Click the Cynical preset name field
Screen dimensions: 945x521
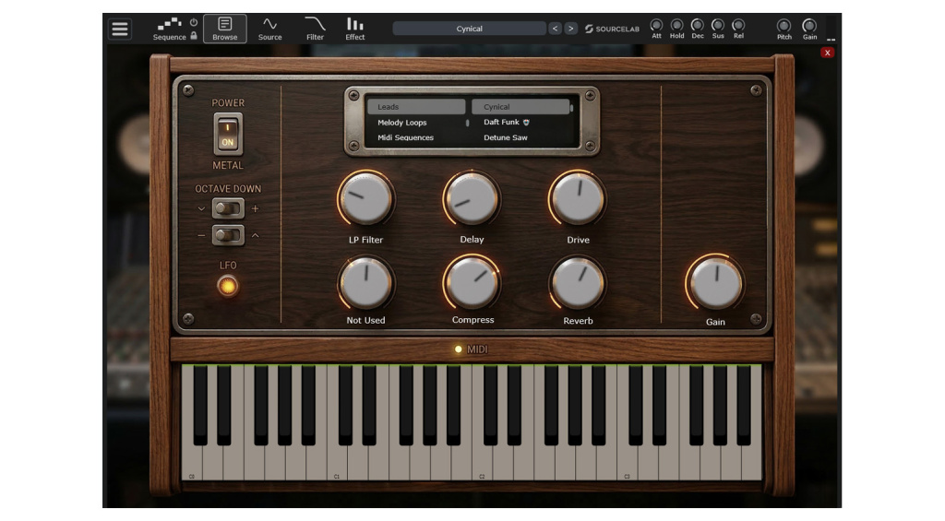point(469,29)
